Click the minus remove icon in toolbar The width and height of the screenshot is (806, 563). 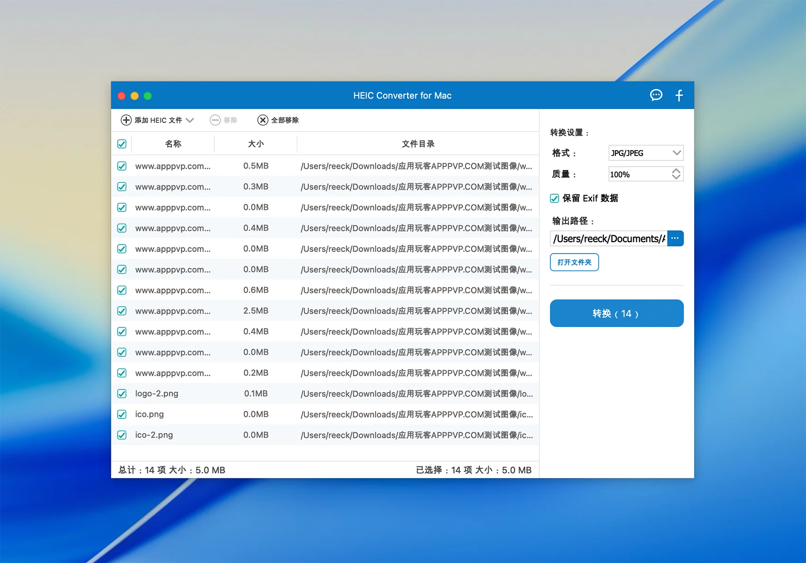215,120
